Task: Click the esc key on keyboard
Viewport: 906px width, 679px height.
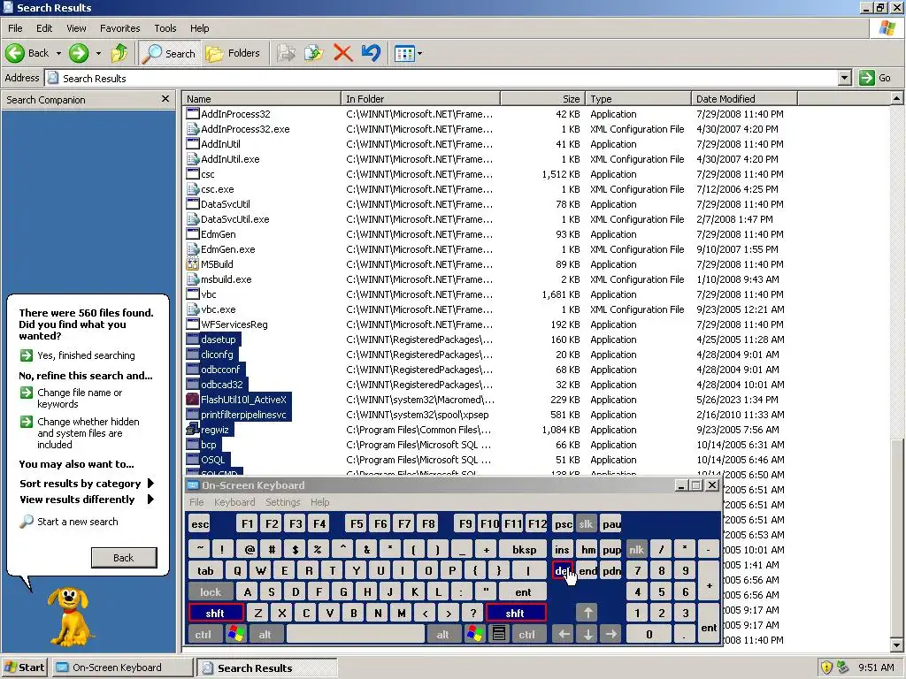Action: tap(200, 524)
